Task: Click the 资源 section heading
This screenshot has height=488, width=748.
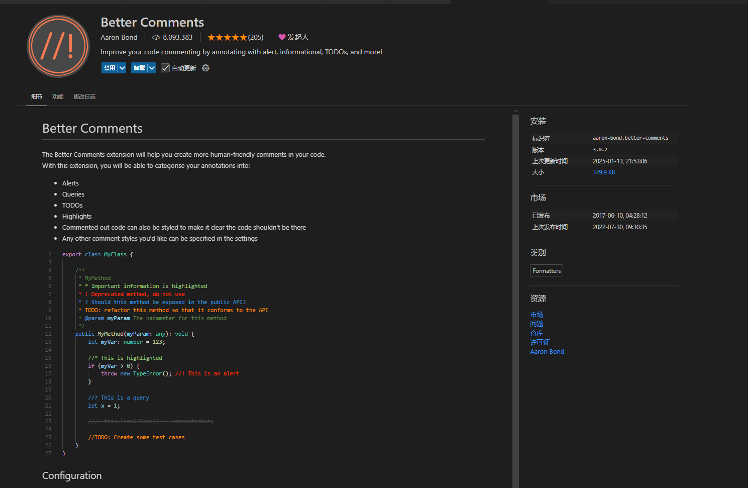Action: (x=538, y=299)
